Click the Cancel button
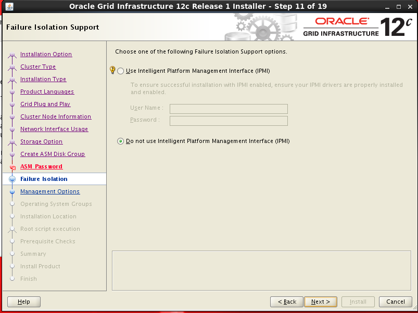The image size is (418, 313). 396,302
